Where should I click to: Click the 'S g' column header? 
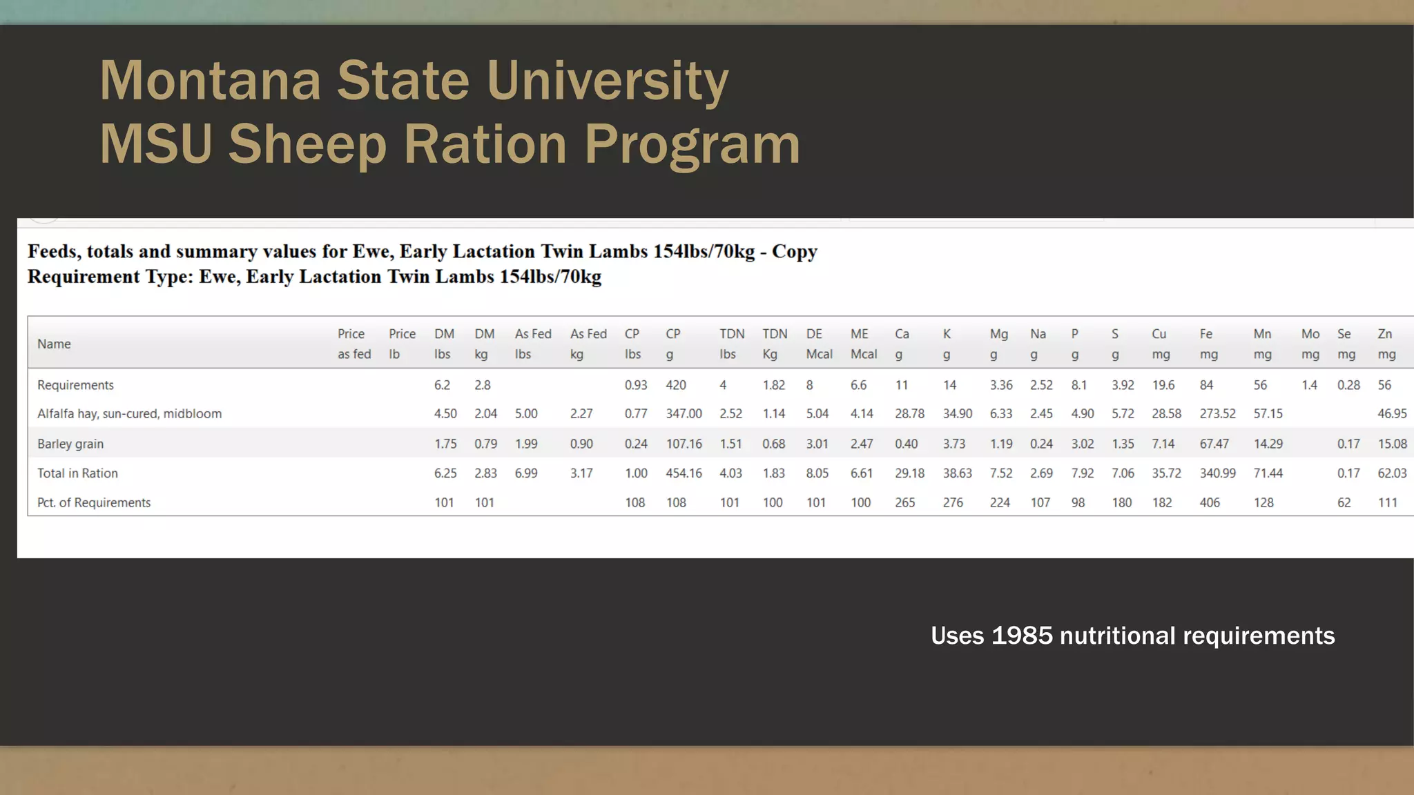tap(1115, 344)
